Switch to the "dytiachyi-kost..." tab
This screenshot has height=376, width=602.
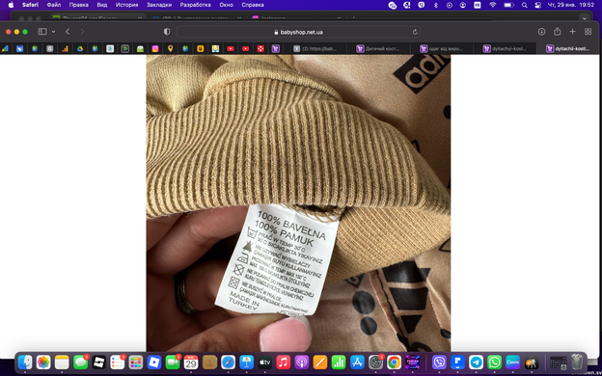pyautogui.click(x=505, y=49)
